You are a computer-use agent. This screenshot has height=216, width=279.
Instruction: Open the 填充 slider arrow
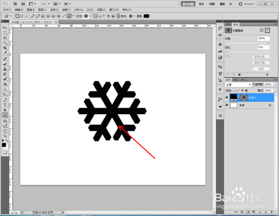pos(275,90)
